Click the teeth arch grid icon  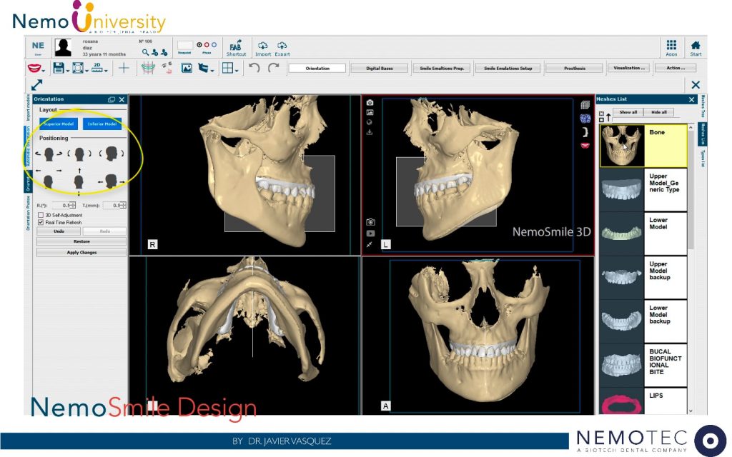(148, 68)
